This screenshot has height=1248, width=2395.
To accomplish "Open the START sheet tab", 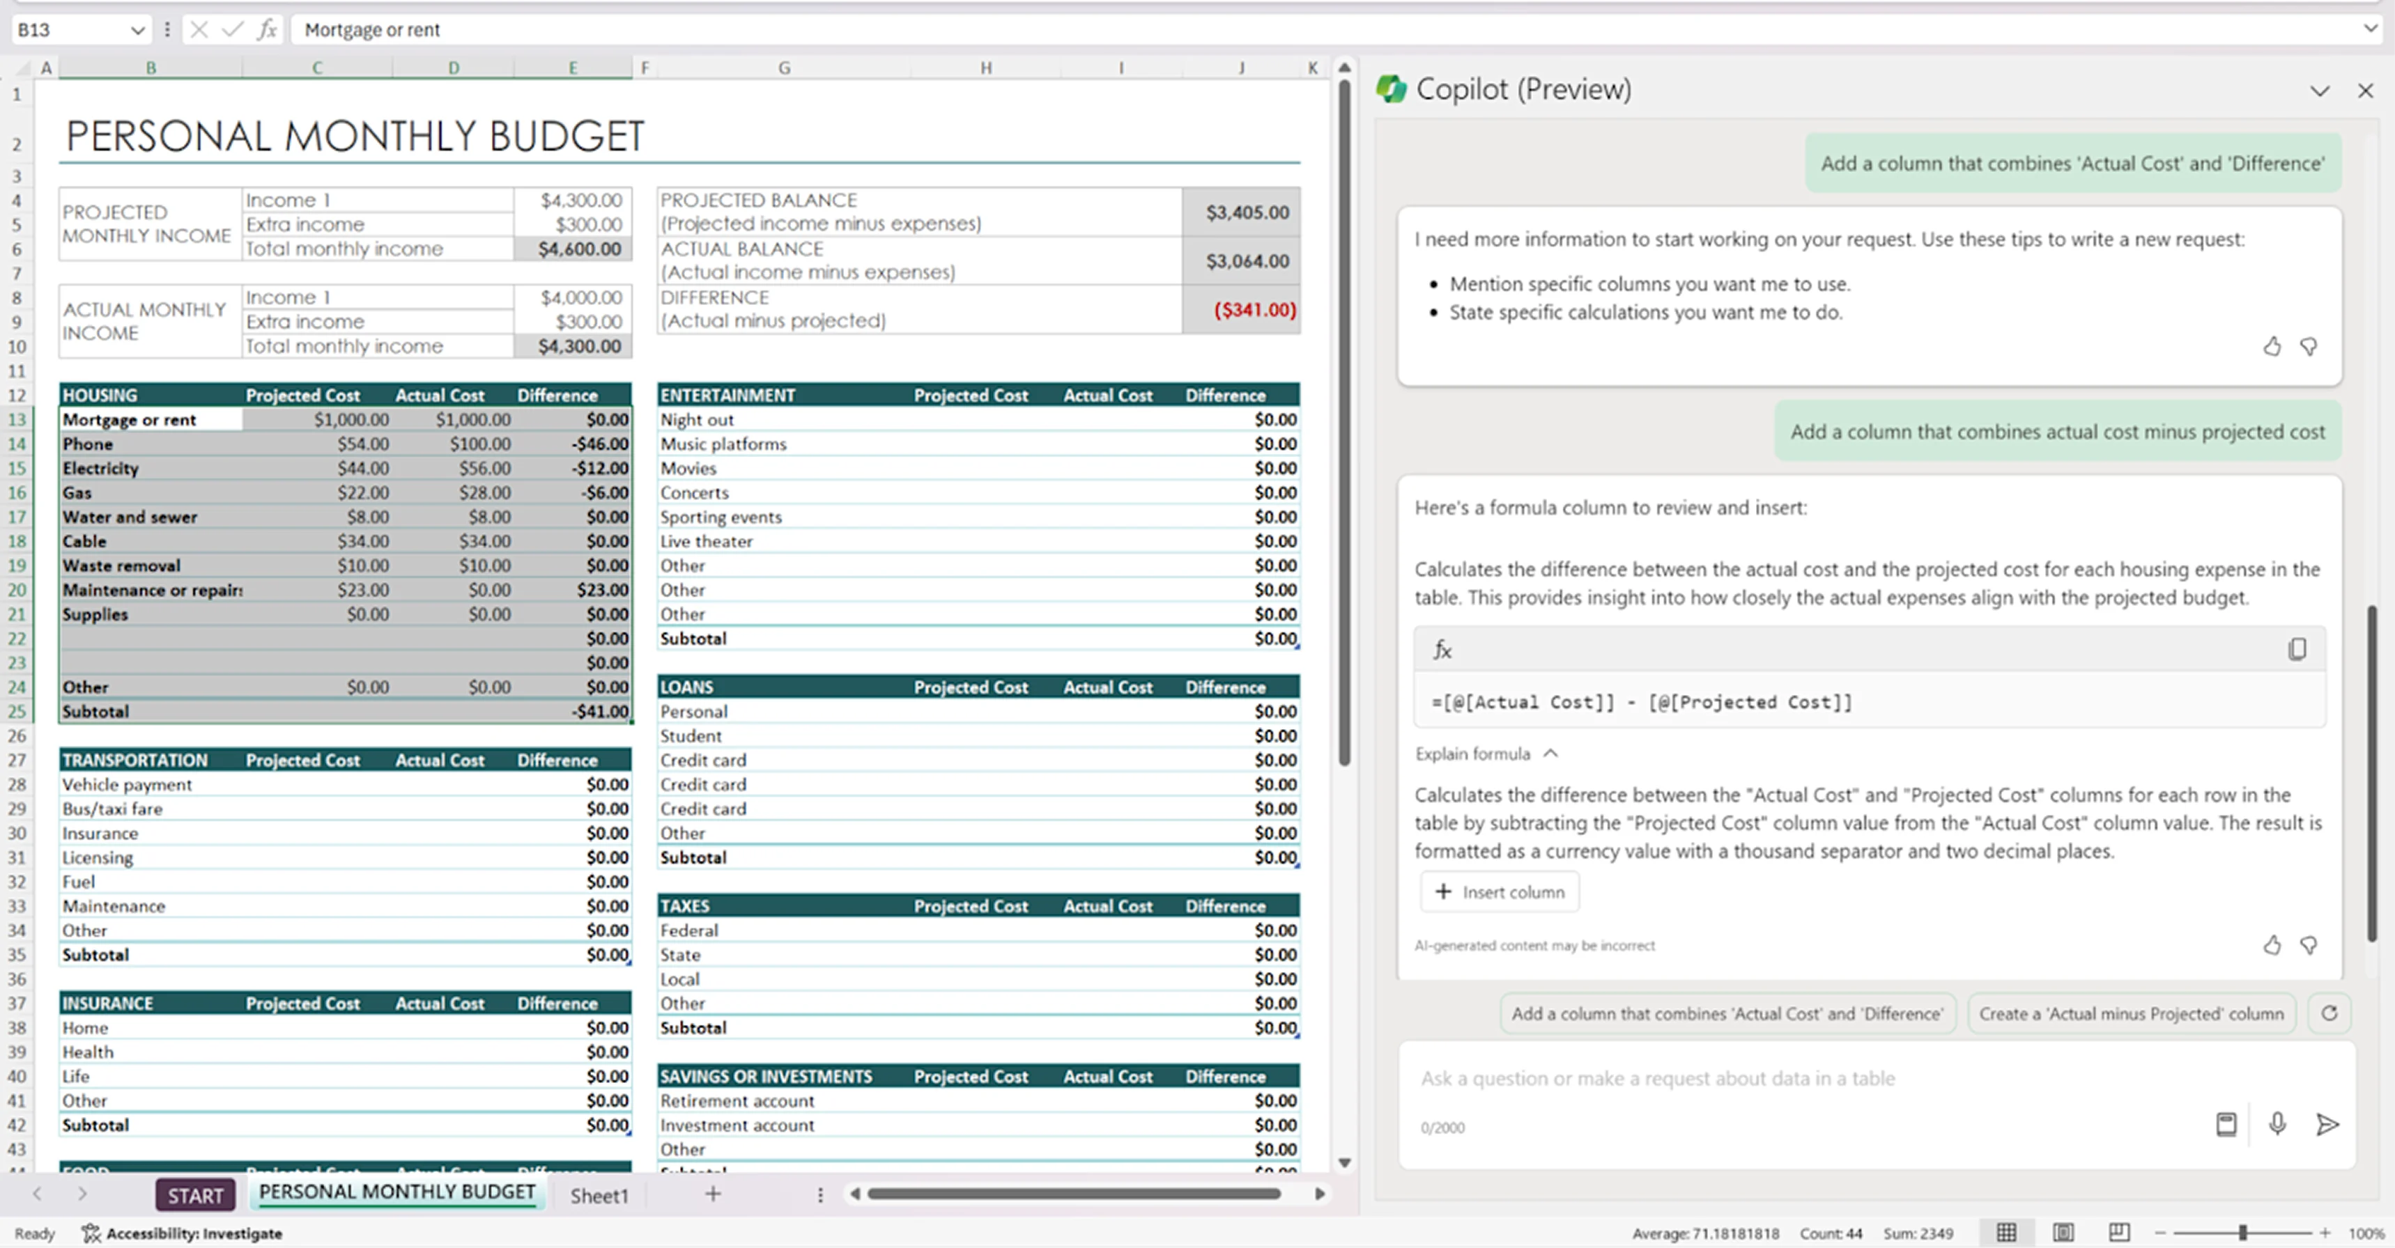I will 195,1195.
